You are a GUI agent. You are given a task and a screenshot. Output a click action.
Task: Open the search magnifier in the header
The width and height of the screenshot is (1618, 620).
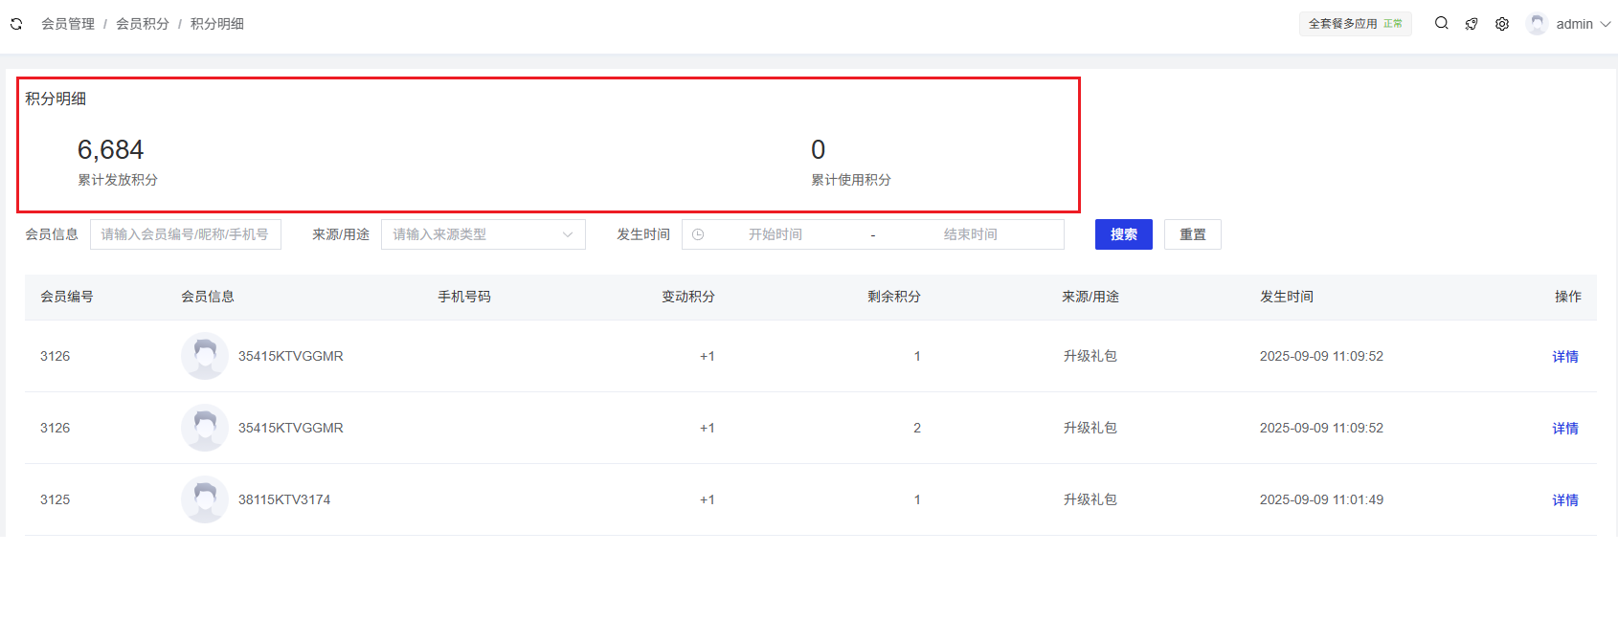(x=1441, y=24)
